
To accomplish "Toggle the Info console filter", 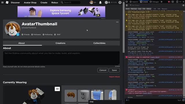I will (x=144, y=9).
